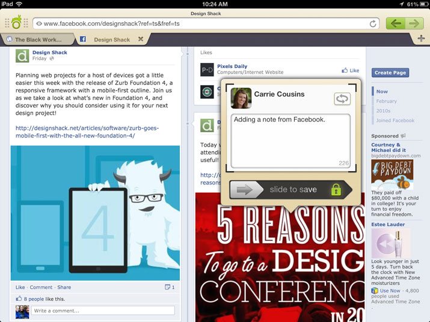Screen dimensions: 430x322
Task: Tap the slide to save arrow handle
Action: tap(245, 189)
